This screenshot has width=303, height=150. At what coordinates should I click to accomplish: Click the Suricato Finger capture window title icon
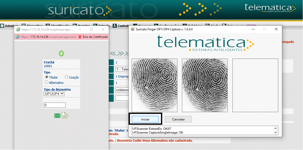click(133, 29)
